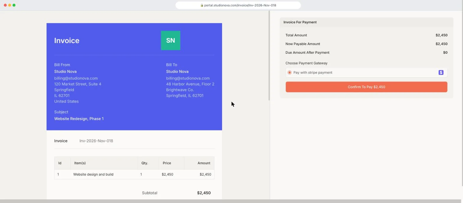This screenshot has width=463, height=203.
Task: Click Studio Nova under Bill To
Action: pyautogui.click(x=177, y=72)
